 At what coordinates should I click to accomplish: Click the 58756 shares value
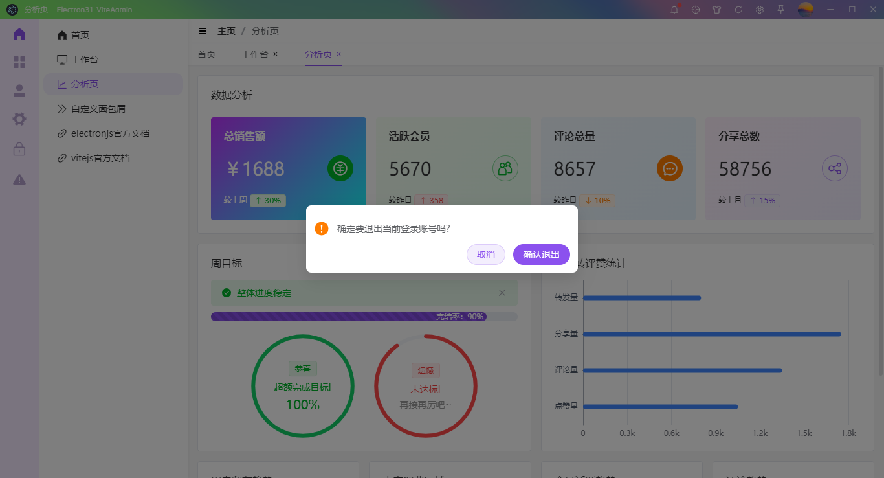click(745, 169)
